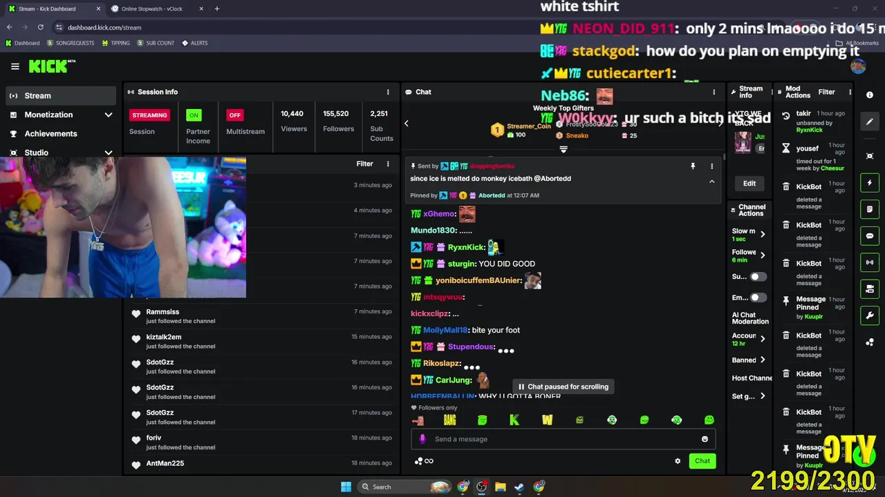Go to previous Weekly Top Gifters slide

pos(407,124)
